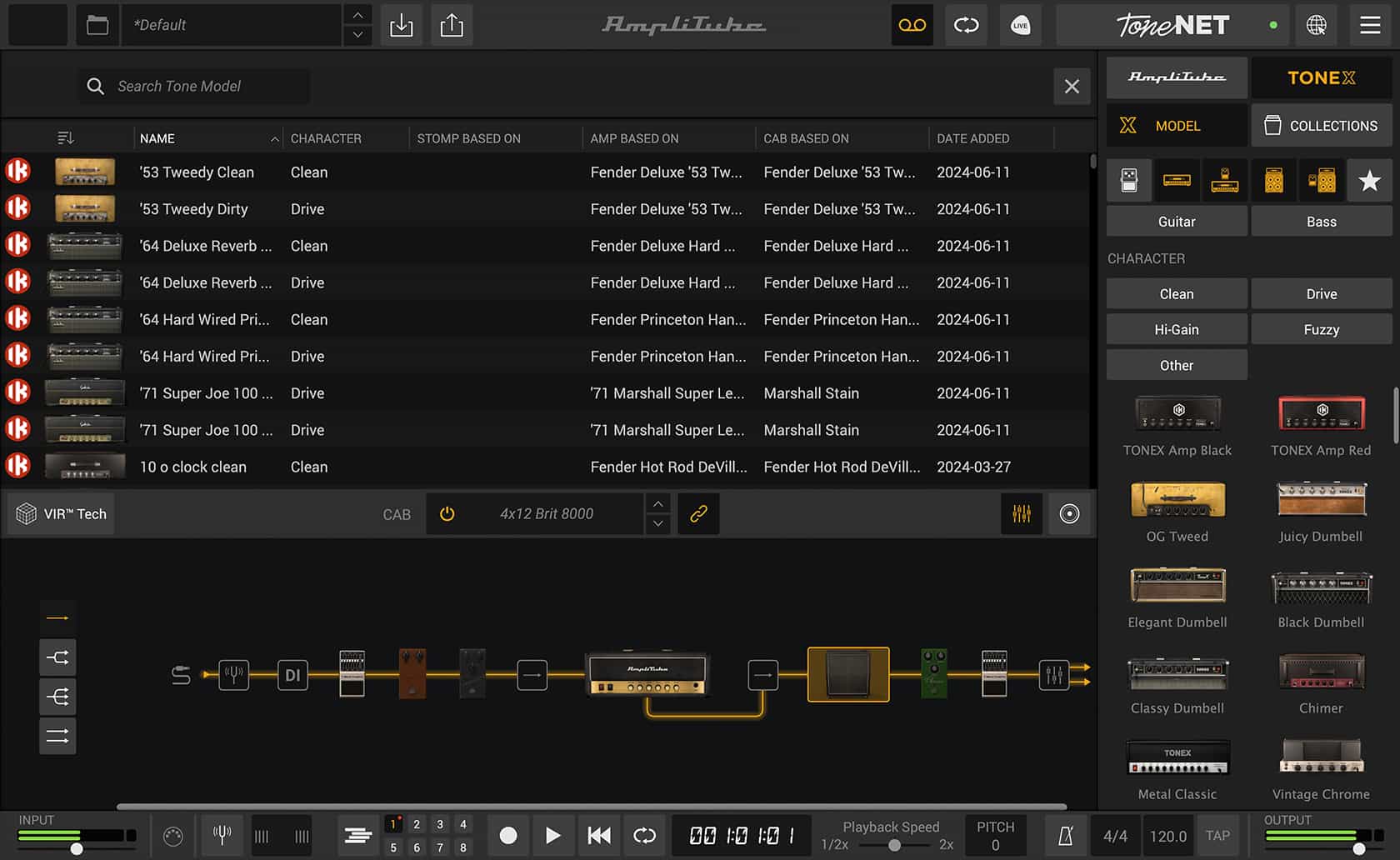Step to the next preset with down arrow
Screen dimensions: 1400x860
coord(357,35)
